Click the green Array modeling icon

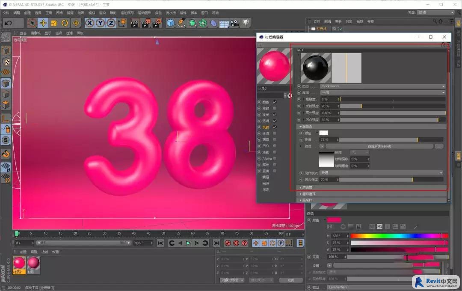click(203, 23)
